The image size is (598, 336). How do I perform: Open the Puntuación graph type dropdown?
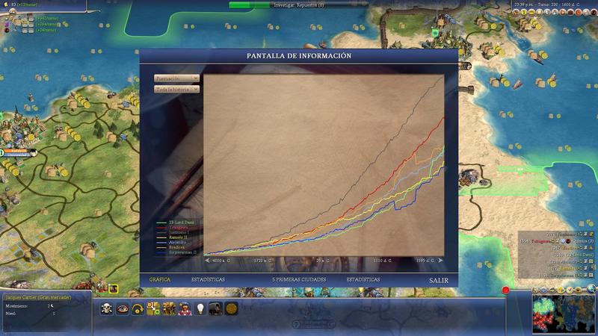176,78
